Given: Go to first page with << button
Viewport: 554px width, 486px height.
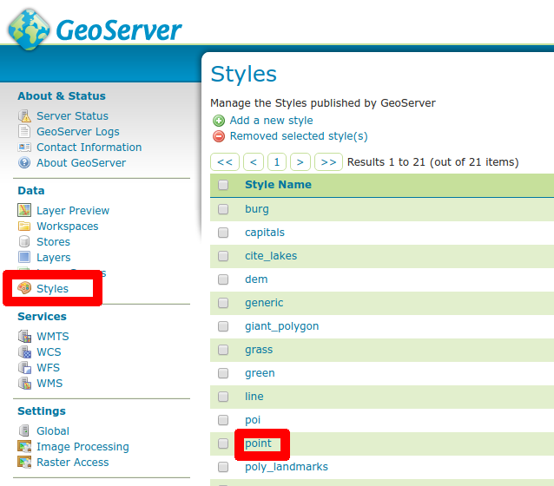Looking at the screenshot, I should [225, 162].
